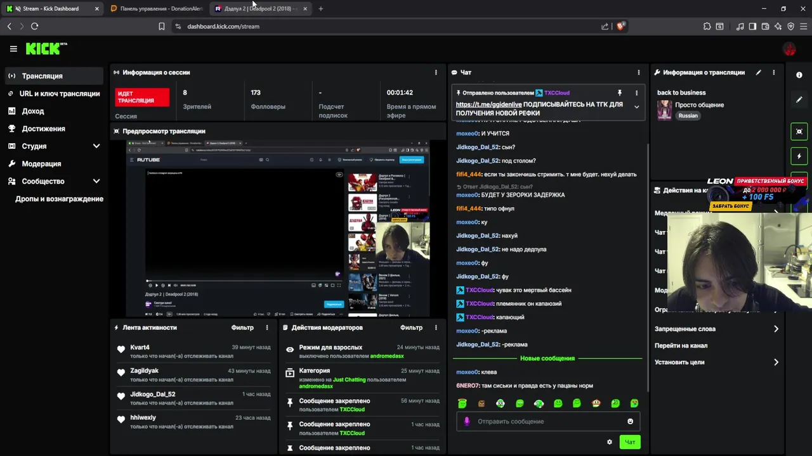Open the chat panel three-dot menu

point(639,72)
